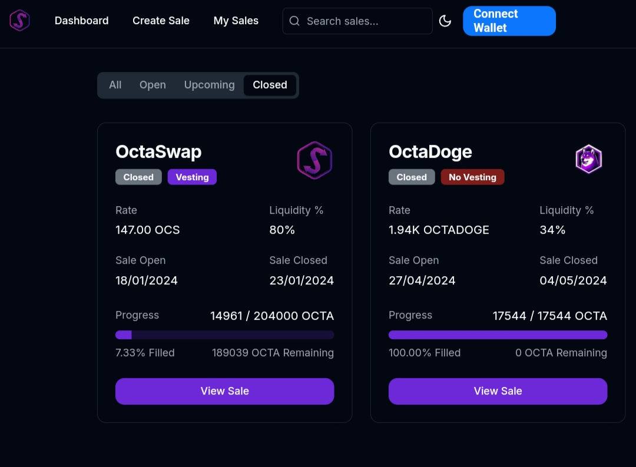
Task: View Sale for OctaSwap
Action: pos(225,391)
